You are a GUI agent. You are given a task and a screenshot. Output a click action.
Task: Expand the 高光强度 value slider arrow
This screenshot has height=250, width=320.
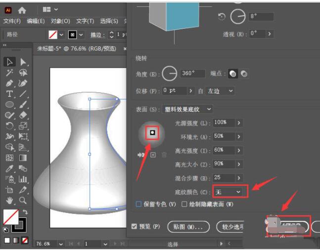[239, 151]
